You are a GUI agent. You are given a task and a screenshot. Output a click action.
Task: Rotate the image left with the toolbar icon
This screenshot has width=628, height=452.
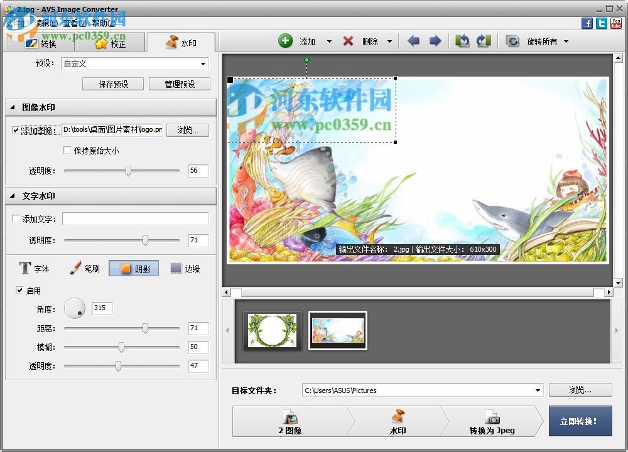463,41
